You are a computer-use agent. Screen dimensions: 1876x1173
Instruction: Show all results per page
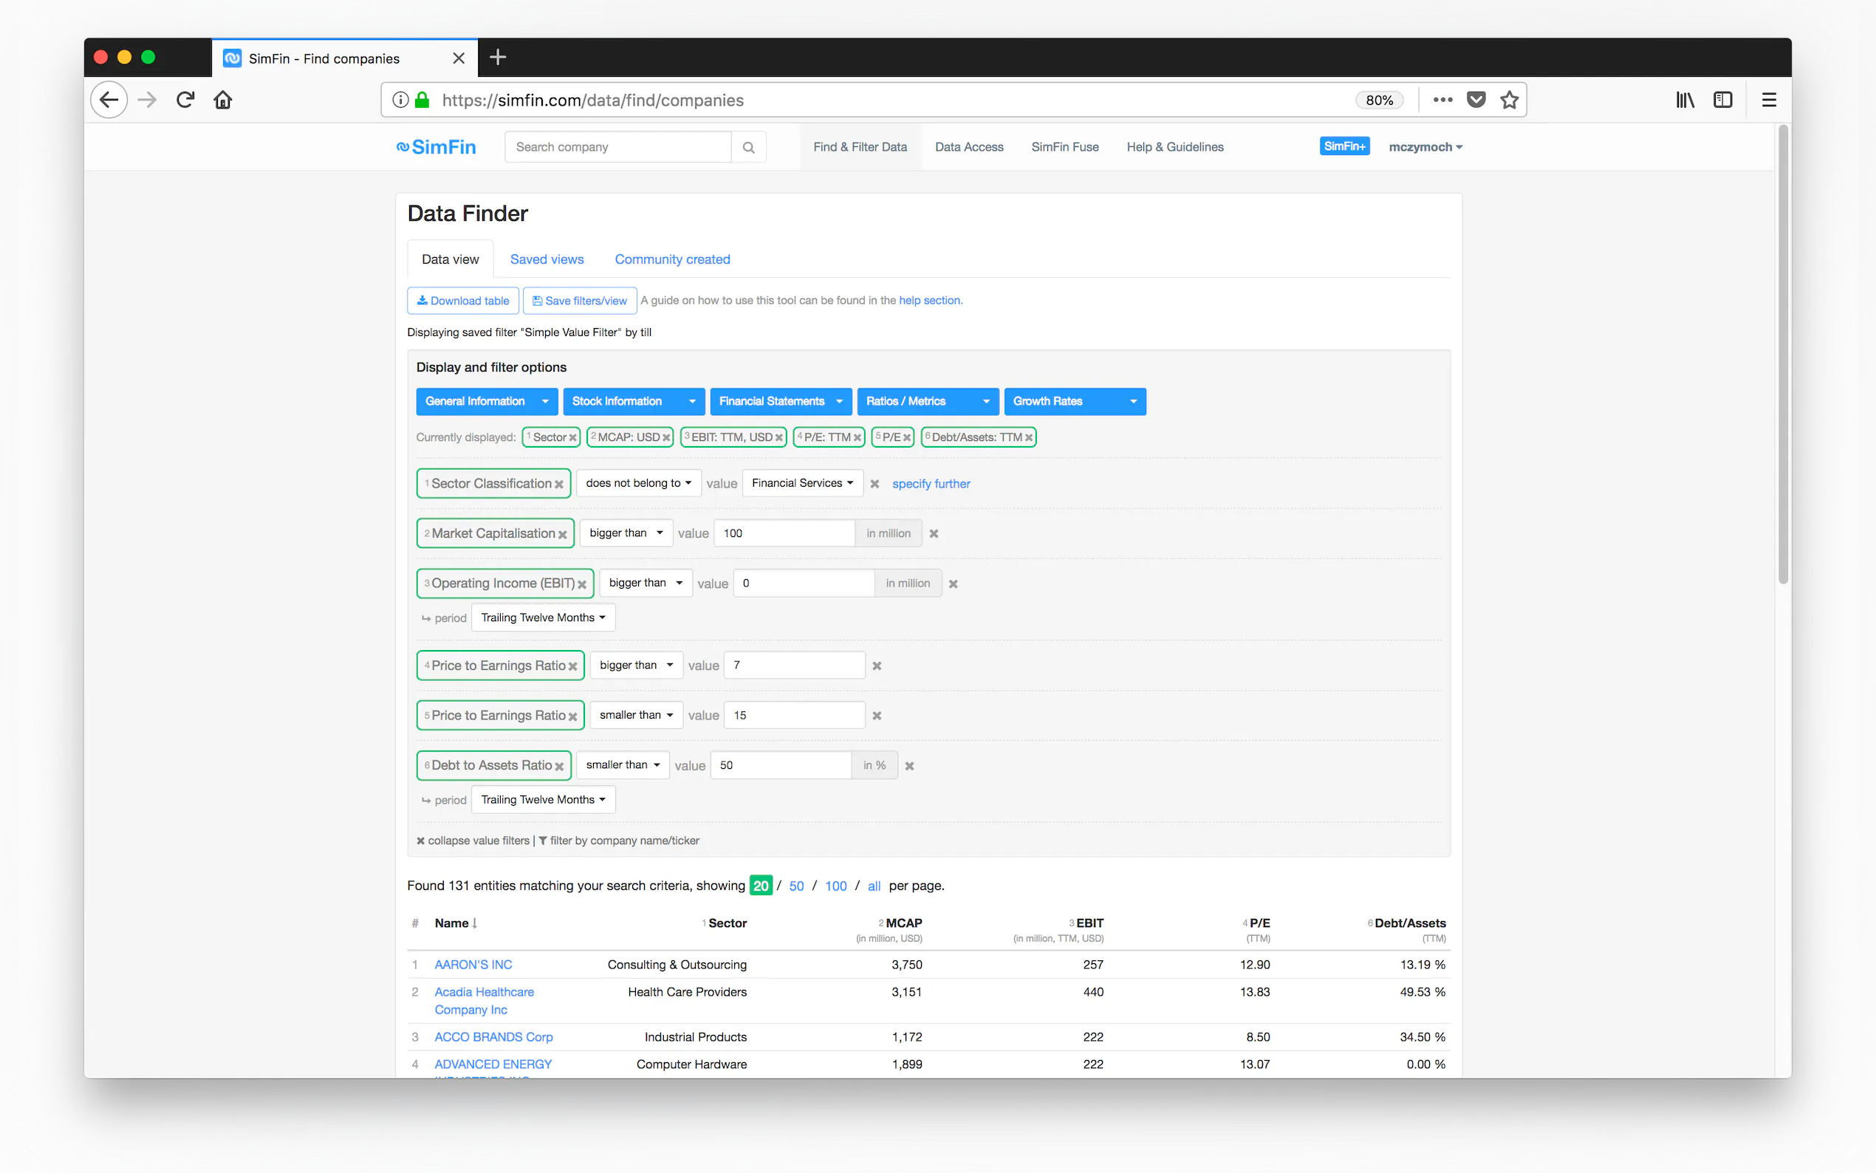[x=874, y=886]
